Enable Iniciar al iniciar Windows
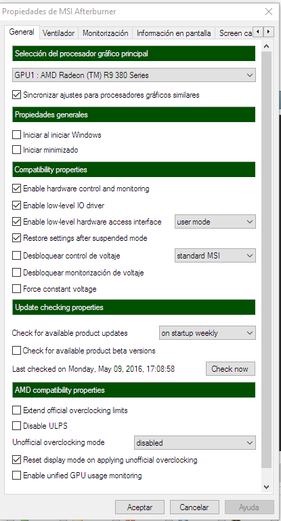The height and width of the screenshot is (521, 281). [16, 135]
